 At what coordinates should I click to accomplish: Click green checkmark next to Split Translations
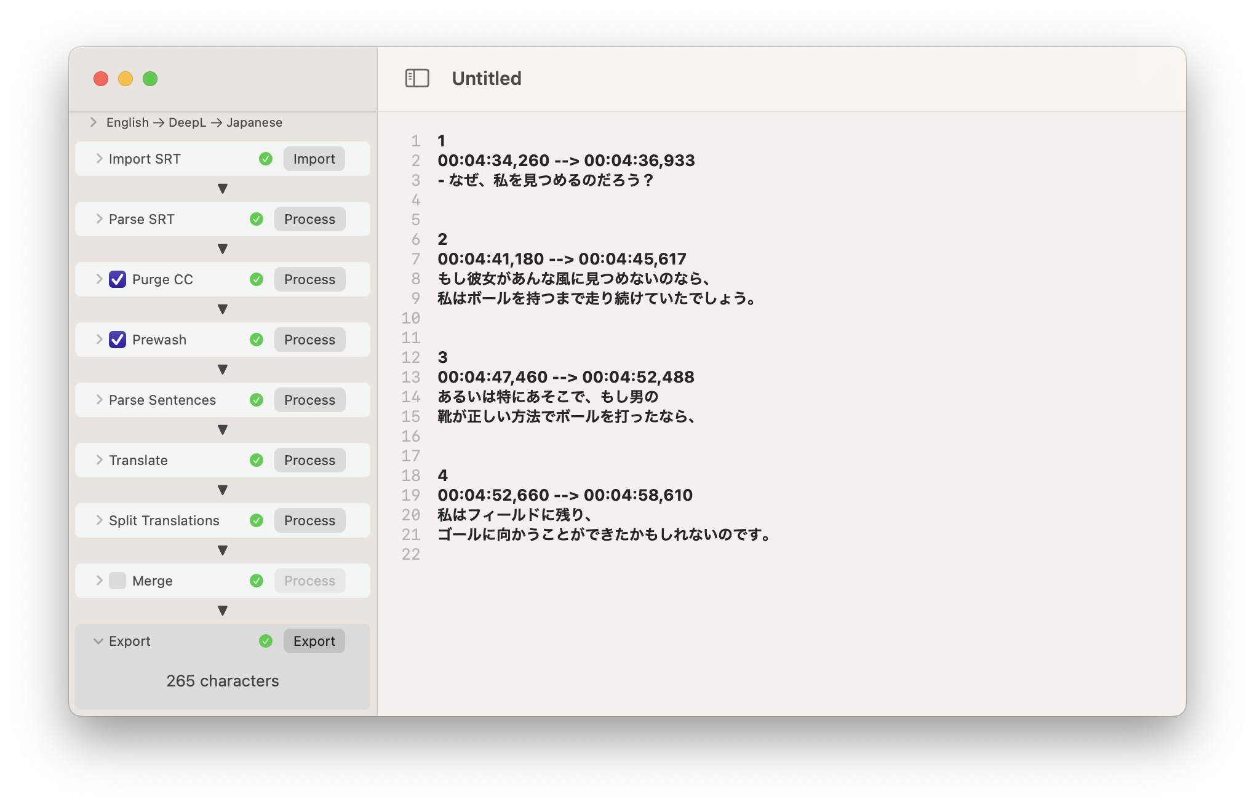point(257,520)
